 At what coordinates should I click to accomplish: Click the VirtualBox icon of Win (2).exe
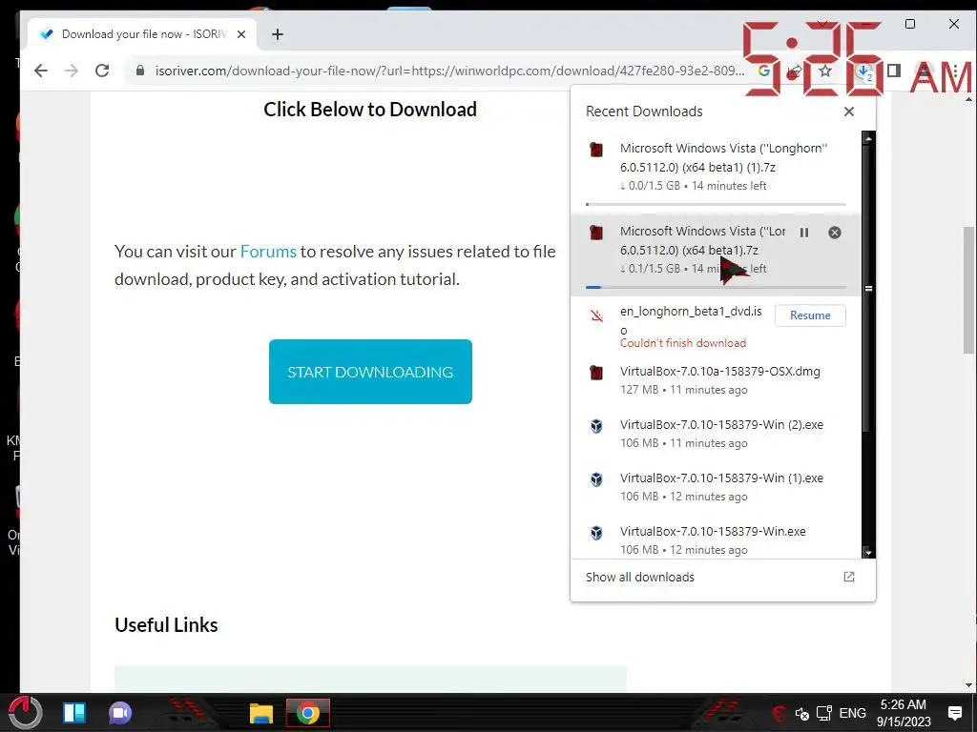tap(596, 426)
